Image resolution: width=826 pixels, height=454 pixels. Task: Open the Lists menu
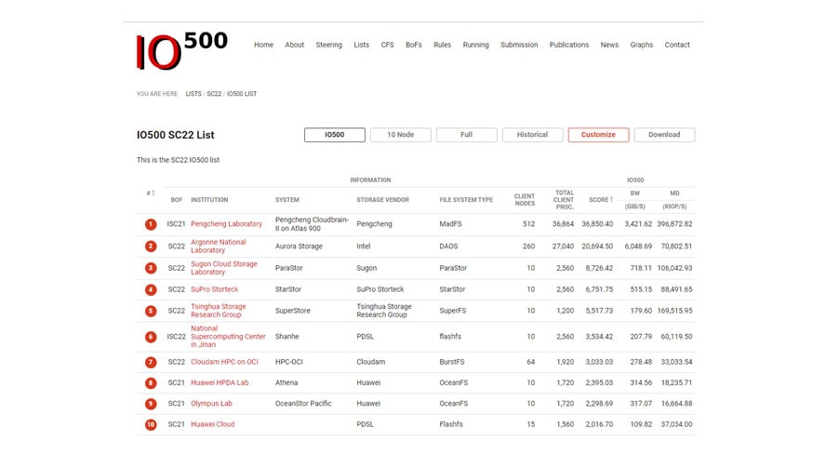361,45
